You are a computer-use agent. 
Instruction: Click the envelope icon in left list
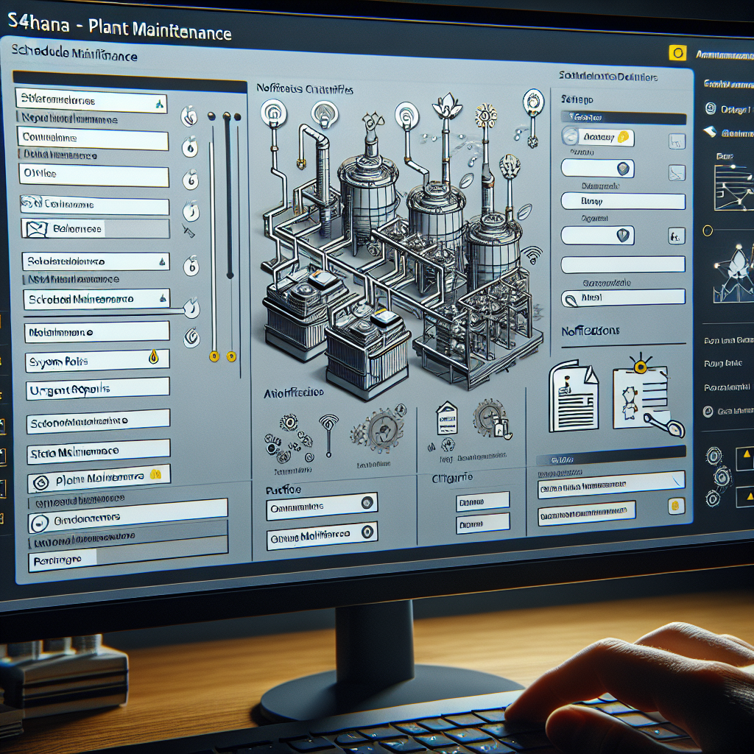coord(35,229)
